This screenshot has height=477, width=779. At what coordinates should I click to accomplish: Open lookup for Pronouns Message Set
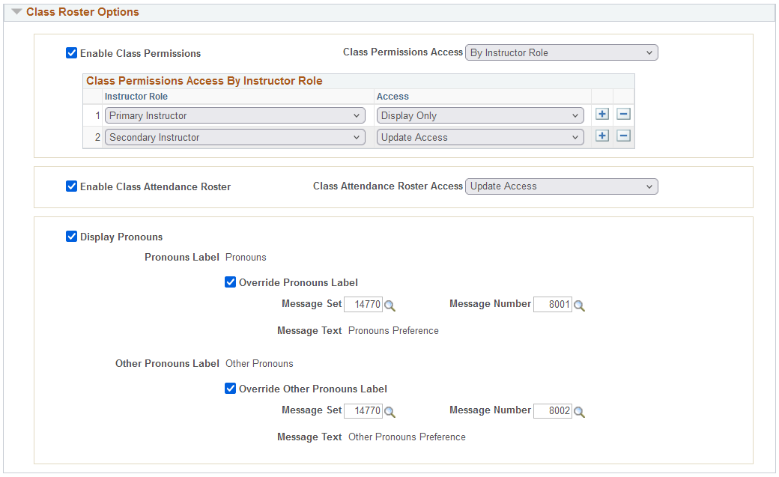pyautogui.click(x=390, y=306)
